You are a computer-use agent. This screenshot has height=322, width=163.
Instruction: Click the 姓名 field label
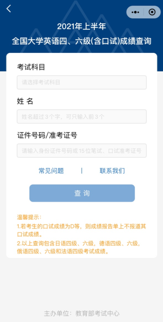(25, 101)
